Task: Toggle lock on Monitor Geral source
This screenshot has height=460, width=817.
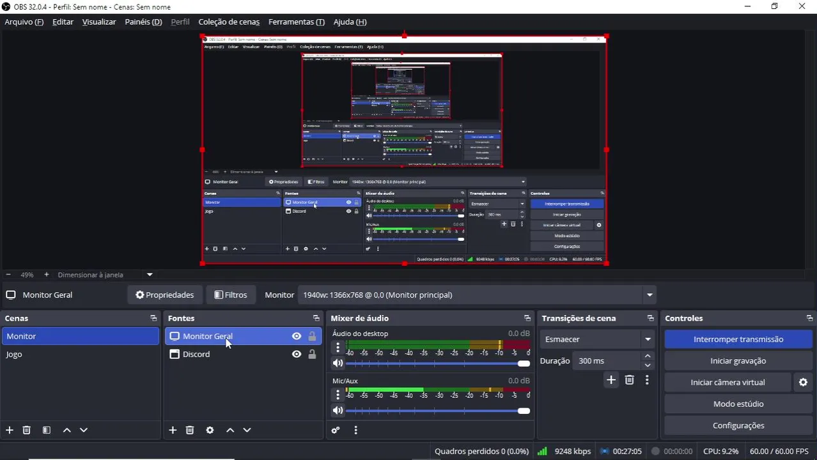Action: (312, 336)
